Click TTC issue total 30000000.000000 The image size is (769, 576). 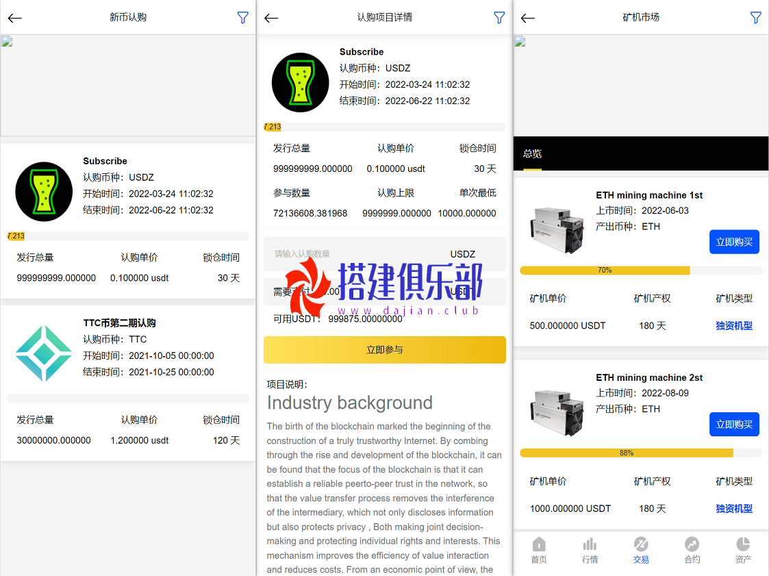tap(53, 440)
